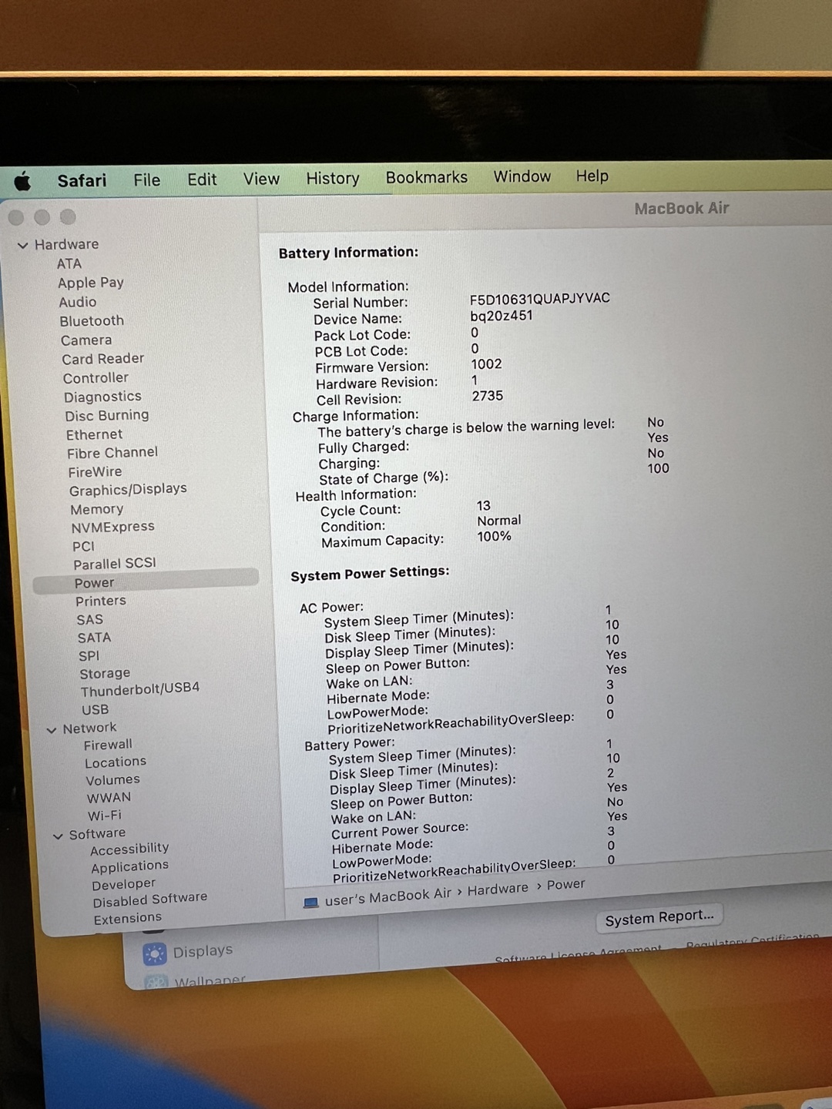Select Ethernet in the sidebar

[x=94, y=434]
